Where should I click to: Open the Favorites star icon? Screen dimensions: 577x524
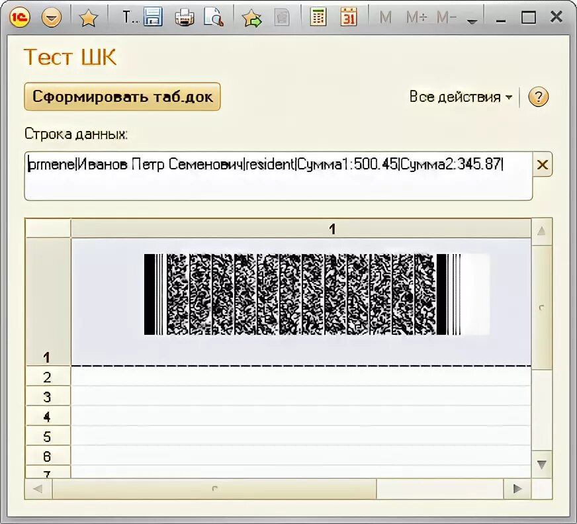[88, 17]
